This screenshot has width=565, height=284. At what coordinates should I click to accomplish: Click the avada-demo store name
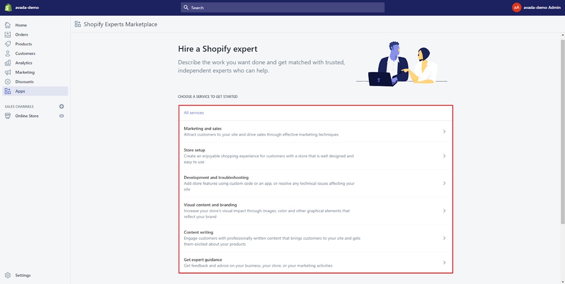[27, 8]
